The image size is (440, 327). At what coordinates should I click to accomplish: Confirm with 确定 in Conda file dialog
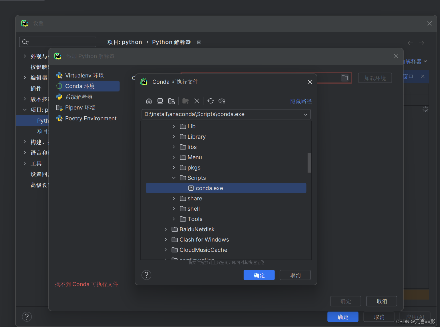click(259, 275)
